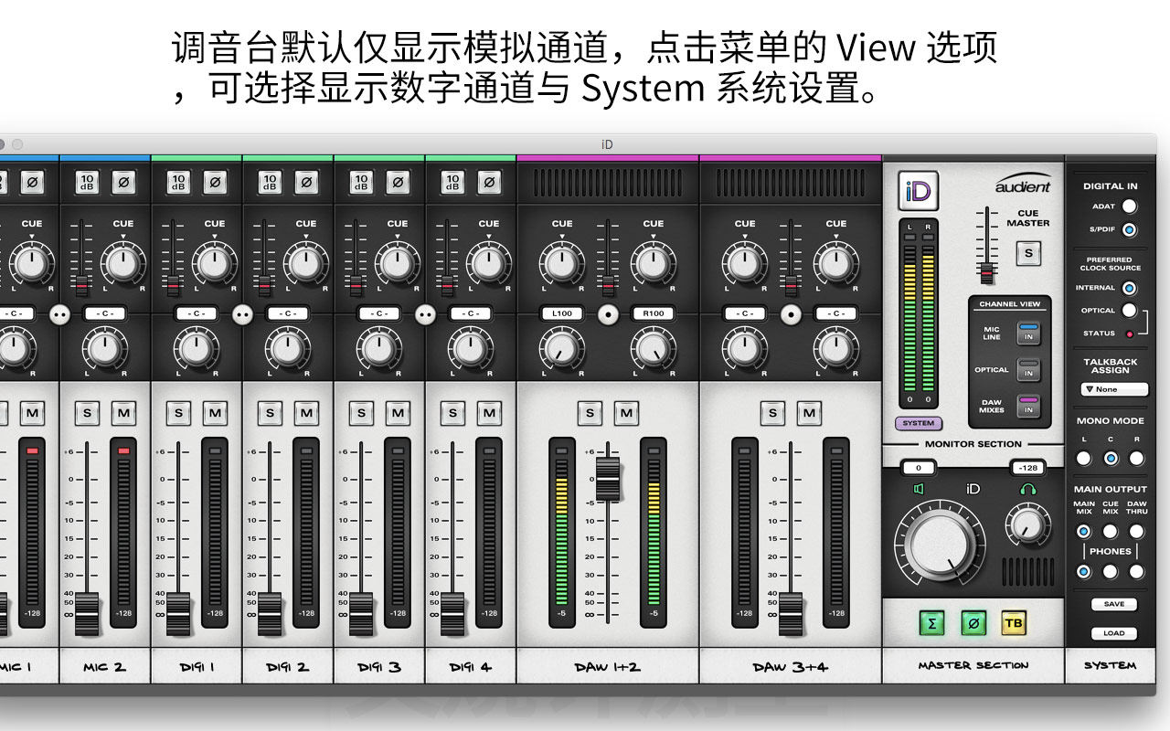Screen dimensions: 1170x731
Task: Click the DAW 1+2 channel fader handle
Action: click(x=608, y=479)
